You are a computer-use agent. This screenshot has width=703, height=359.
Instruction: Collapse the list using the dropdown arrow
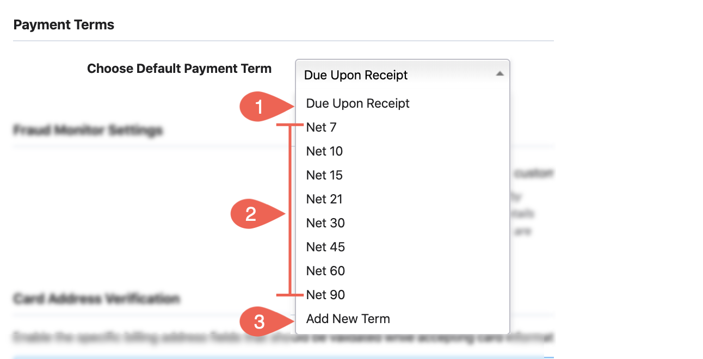(x=499, y=74)
